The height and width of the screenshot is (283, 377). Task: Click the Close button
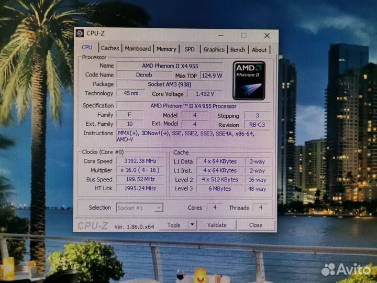pyautogui.click(x=256, y=225)
